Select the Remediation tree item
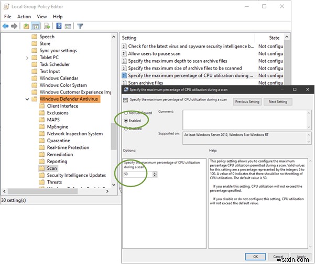This screenshot has width=315, height=265. point(60,154)
